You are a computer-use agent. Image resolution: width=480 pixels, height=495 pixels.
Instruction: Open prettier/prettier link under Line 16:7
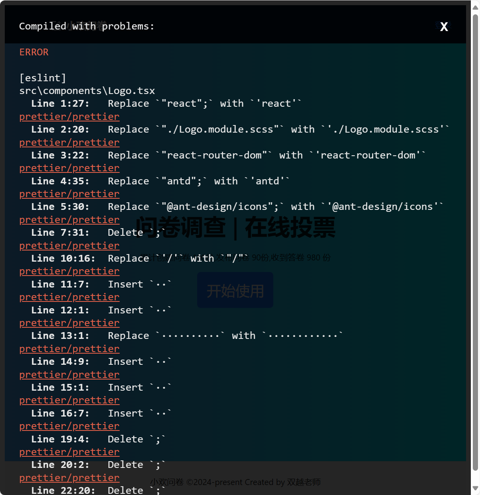[x=69, y=426]
